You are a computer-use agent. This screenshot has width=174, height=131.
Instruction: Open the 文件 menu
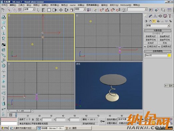pos(4,5)
